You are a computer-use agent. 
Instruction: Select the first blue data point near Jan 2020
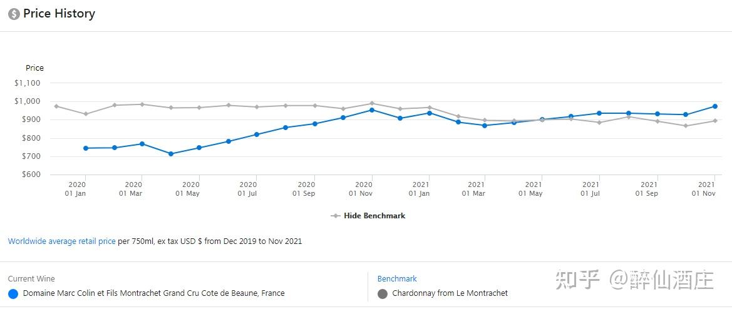[x=86, y=148]
